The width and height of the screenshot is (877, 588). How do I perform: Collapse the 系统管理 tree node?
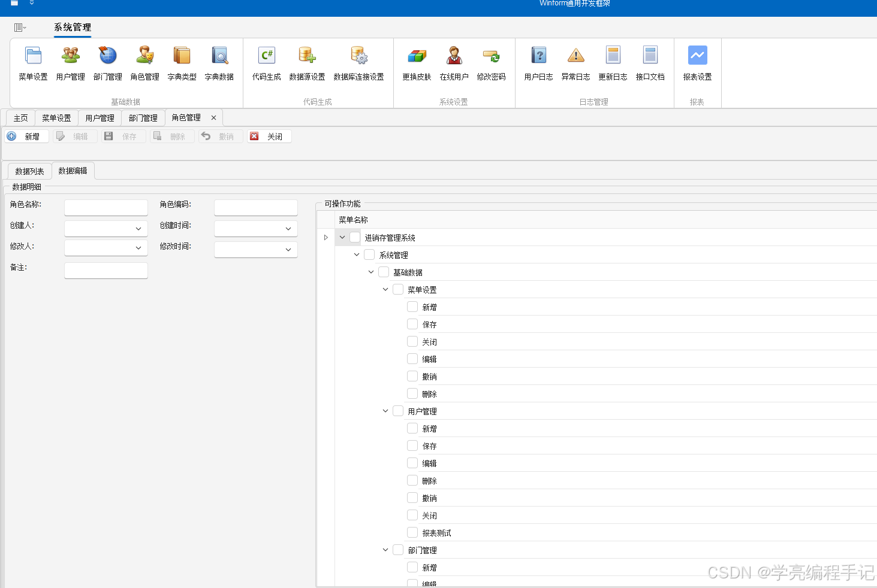[357, 254]
